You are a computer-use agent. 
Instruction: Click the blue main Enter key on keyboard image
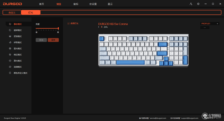(x=162, y=53)
